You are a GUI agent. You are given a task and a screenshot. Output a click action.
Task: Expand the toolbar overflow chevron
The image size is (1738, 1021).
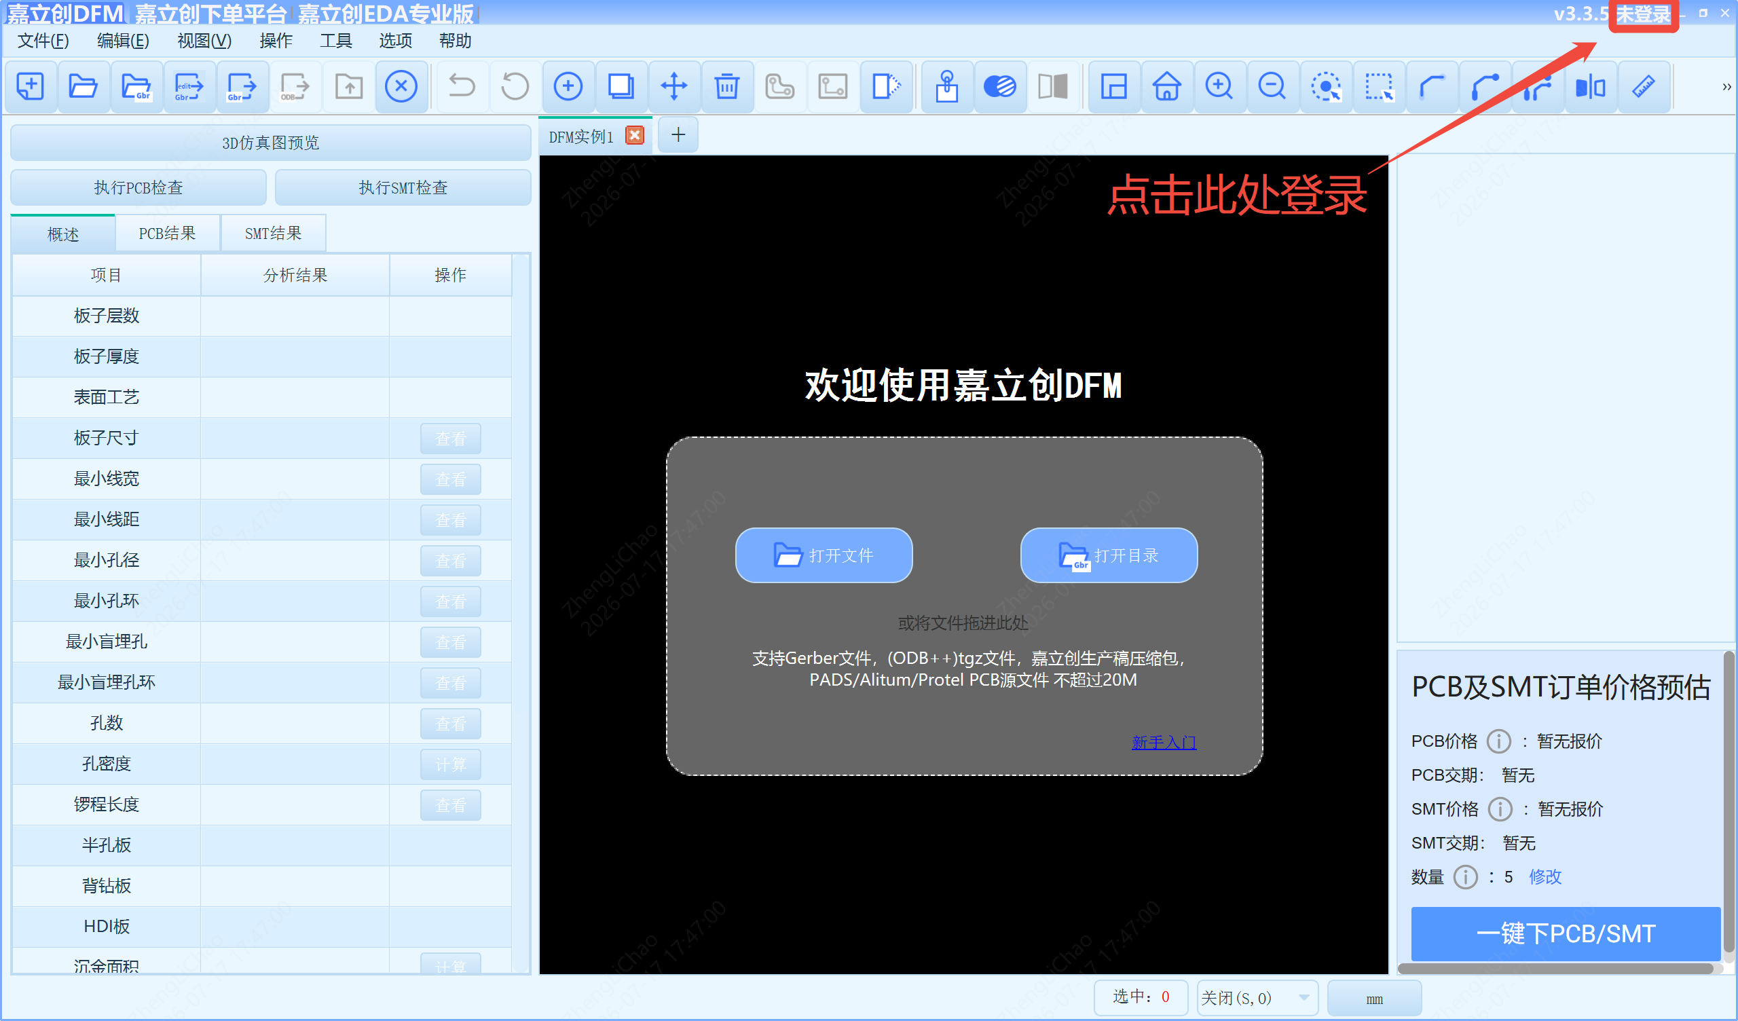click(x=1726, y=87)
